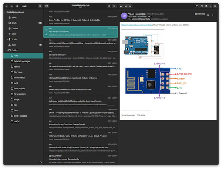Reply all to the open message
The height and width of the screenshot is (169, 222).
pos(125,6)
